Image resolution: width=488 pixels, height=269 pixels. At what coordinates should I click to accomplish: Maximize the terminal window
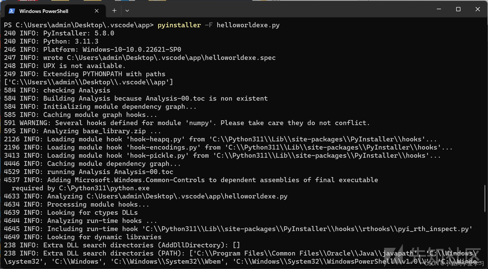coord(458,9)
